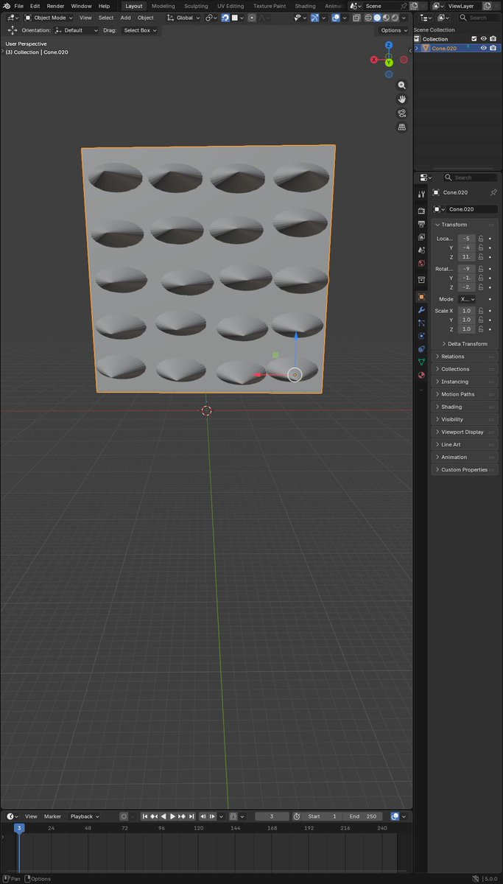This screenshot has width=503, height=884.
Task: Open the Modifiers wrench tab icon
Action: coord(421,310)
